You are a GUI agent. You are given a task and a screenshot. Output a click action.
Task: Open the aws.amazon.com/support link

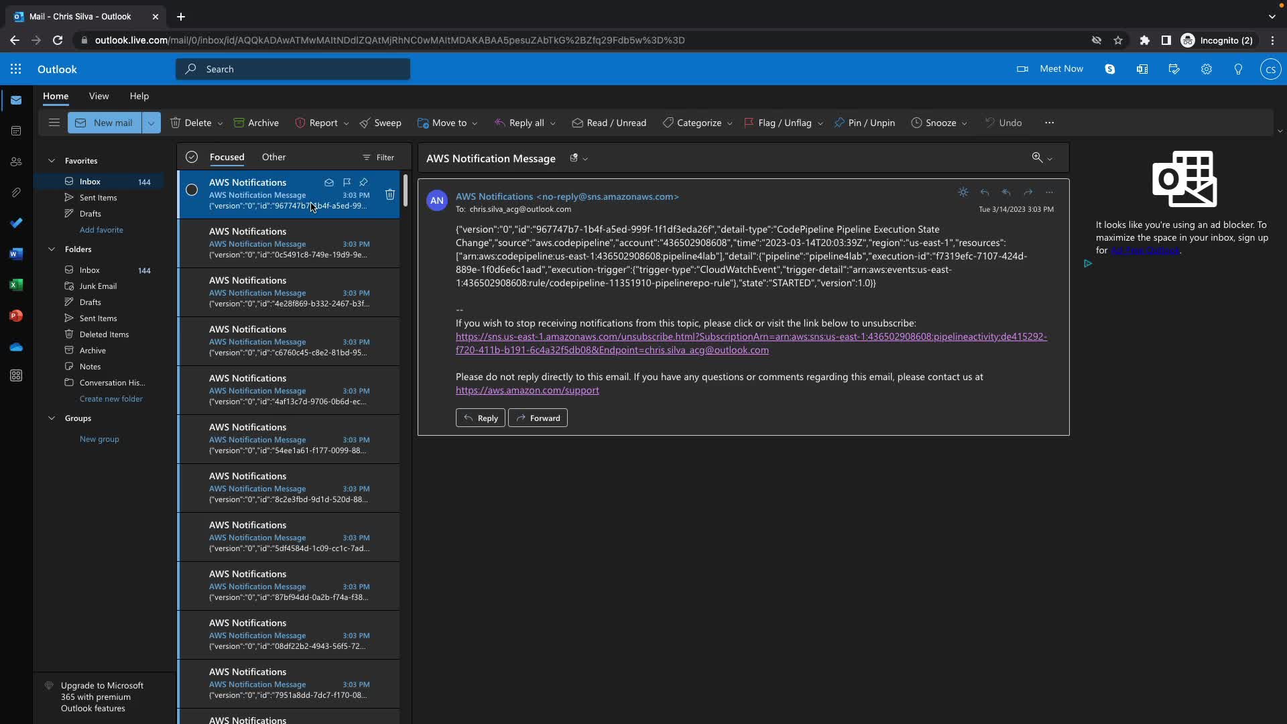(x=527, y=390)
